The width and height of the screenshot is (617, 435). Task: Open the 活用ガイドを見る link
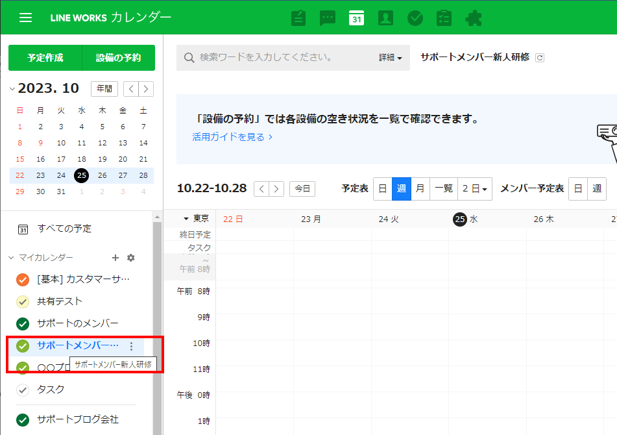(x=232, y=137)
